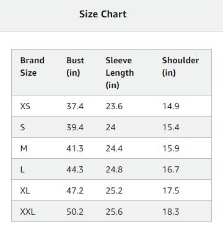
Task: Click the 23.6 sleeve length value
Action: (x=114, y=106)
